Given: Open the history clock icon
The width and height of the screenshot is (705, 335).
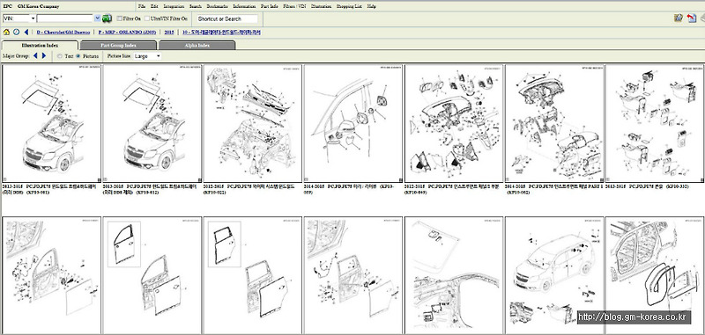Looking at the screenshot, I should pos(16,33).
